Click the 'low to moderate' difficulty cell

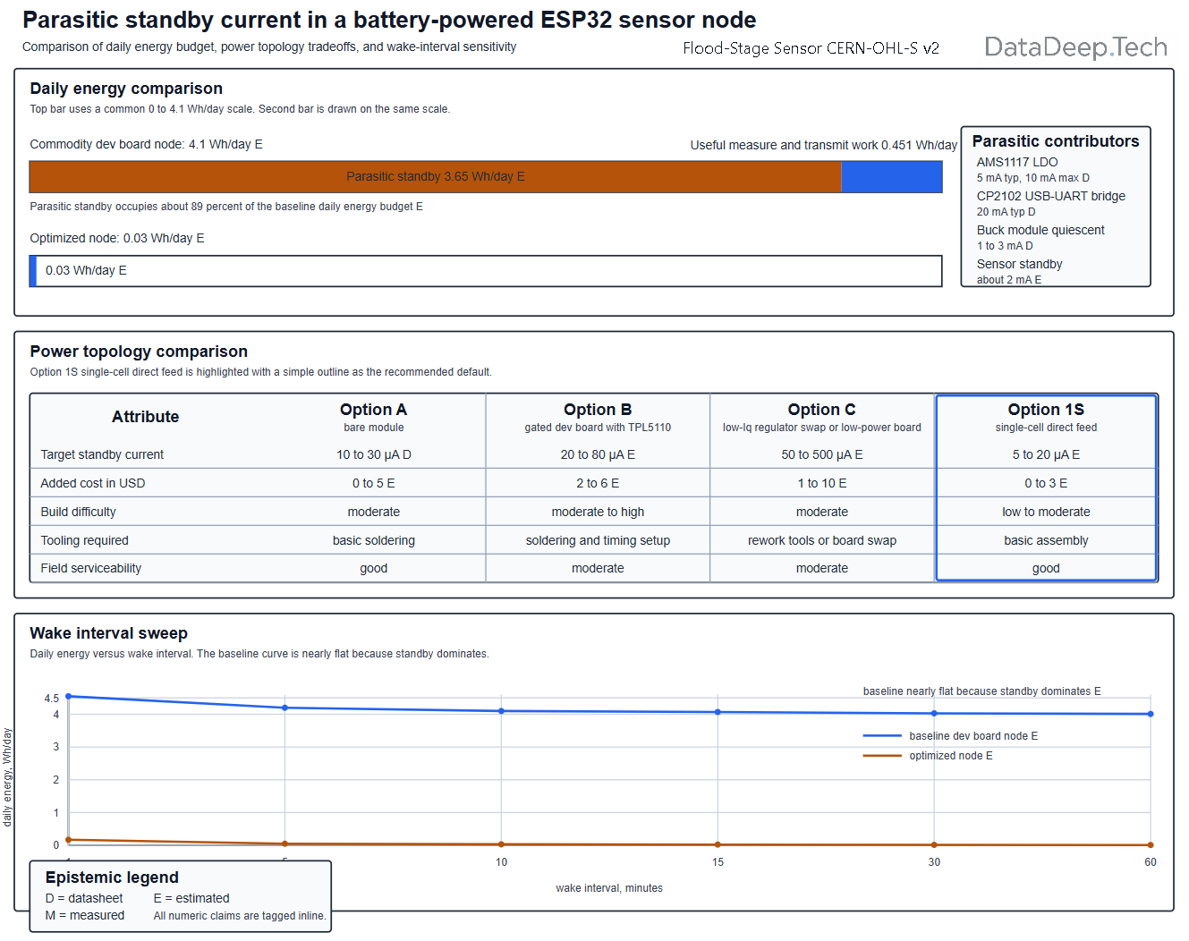[1046, 512]
